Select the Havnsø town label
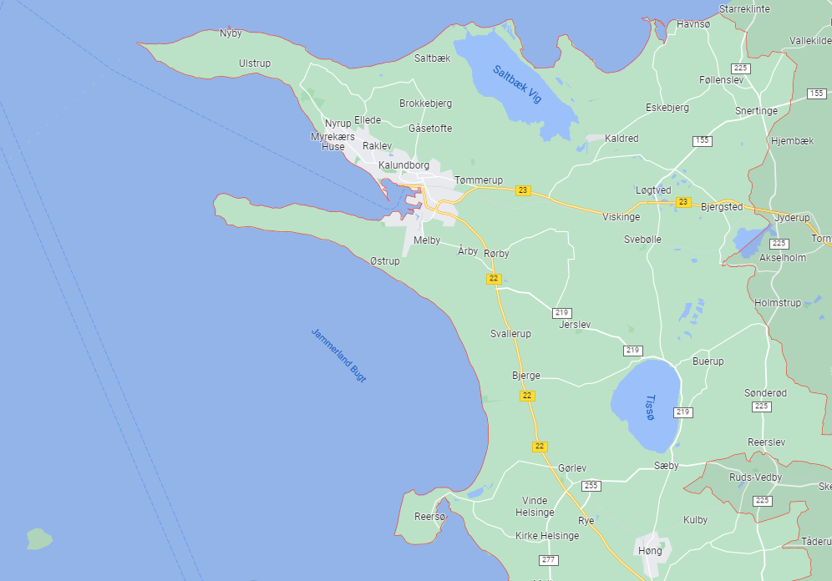This screenshot has height=581, width=832. click(692, 24)
